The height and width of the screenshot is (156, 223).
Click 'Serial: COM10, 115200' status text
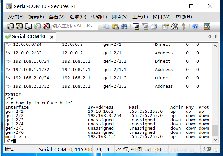(65, 150)
